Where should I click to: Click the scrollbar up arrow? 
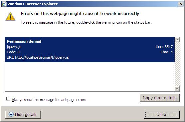click(x=177, y=40)
